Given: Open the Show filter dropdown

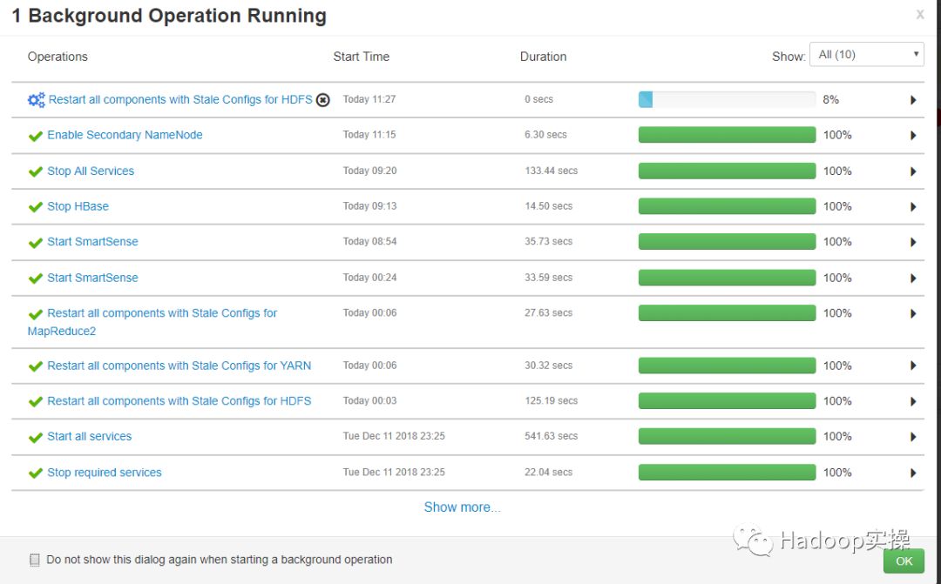Looking at the screenshot, I should [865, 55].
